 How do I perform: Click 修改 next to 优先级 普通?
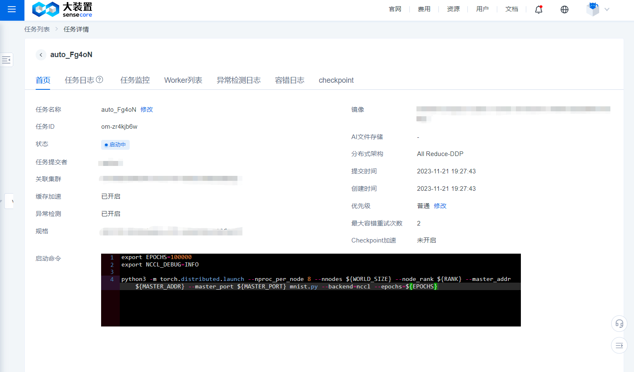point(440,206)
